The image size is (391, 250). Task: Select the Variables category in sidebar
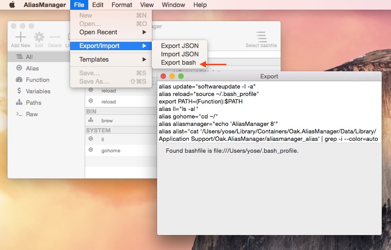pyautogui.click(x=39, y=91)
